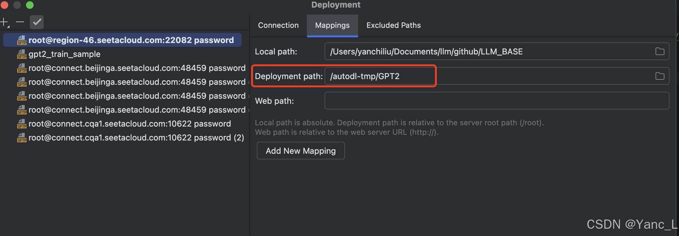Click the Add New Mapping button
Image resolution: width=679 pixels, height=236 pixels.
point(301,151)
